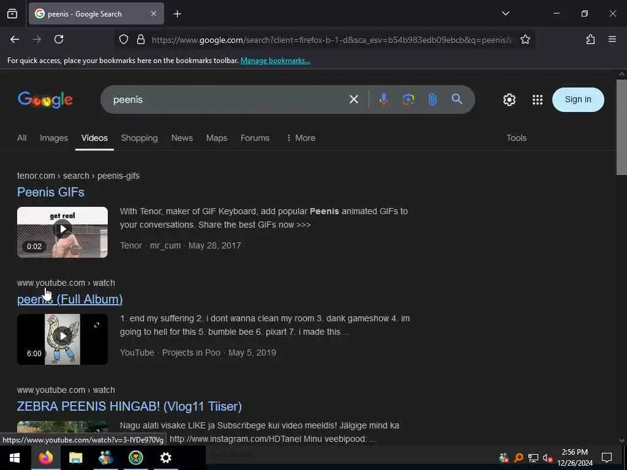
Task: Click the muted volume tray icon
Action: [547, 458]
